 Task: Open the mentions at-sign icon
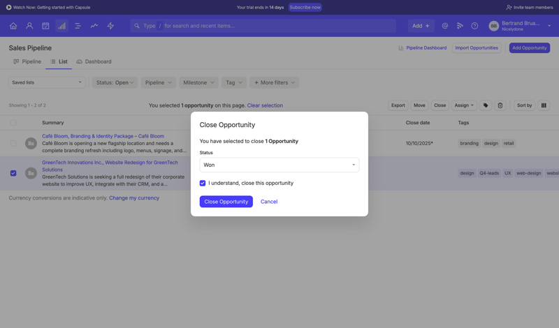[445, 26]
